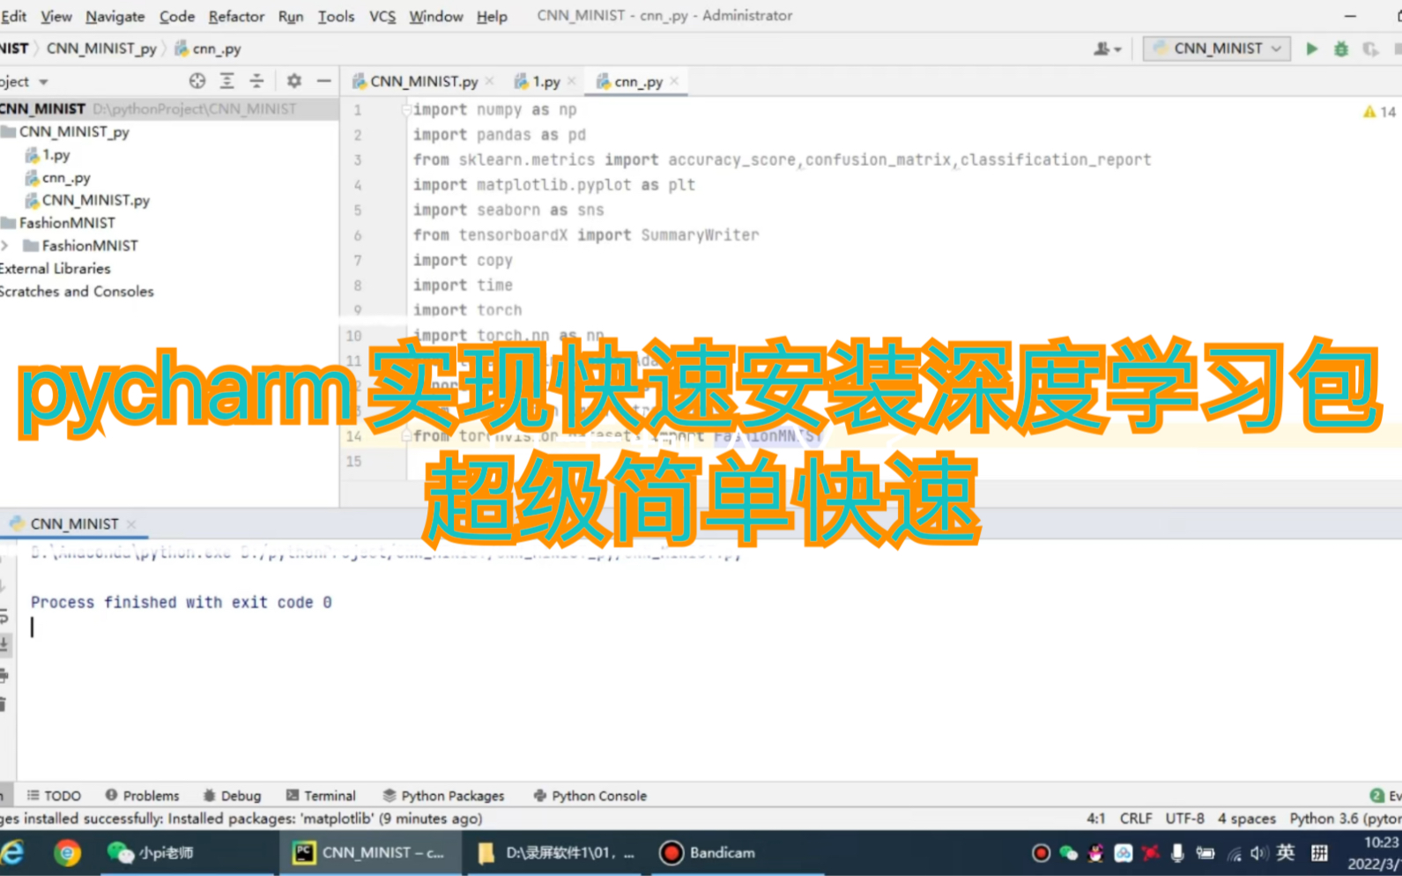Image resolution: width=1402 pixels, height=876 pixels.
Task: Open the Python Packages tool window
Action: coord(443,796)
